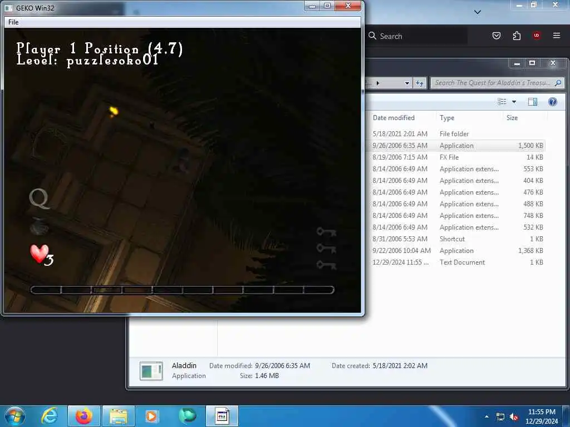Click the top key icon in game
The height and width of the screenshot is (427, 570).
point(326,232)
